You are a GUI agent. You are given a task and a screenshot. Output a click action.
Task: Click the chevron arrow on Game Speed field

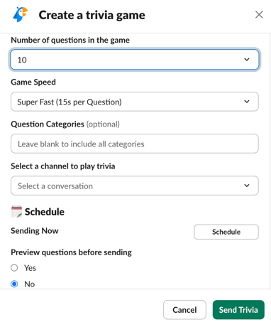(x=247, y=102)
